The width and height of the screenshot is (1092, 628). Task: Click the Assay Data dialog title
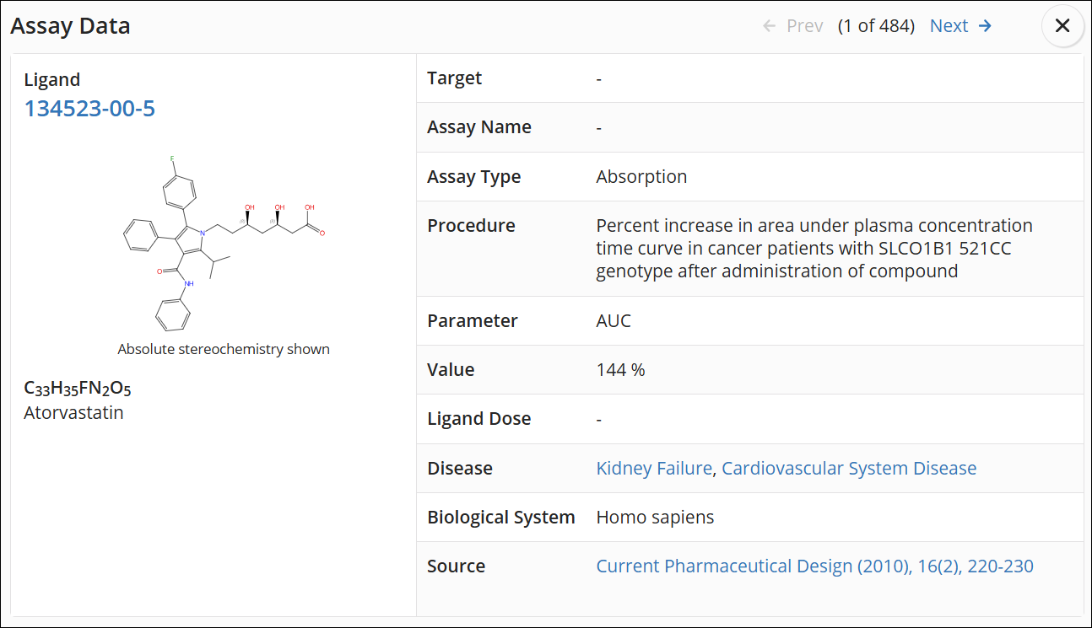(x=70, y=26)
